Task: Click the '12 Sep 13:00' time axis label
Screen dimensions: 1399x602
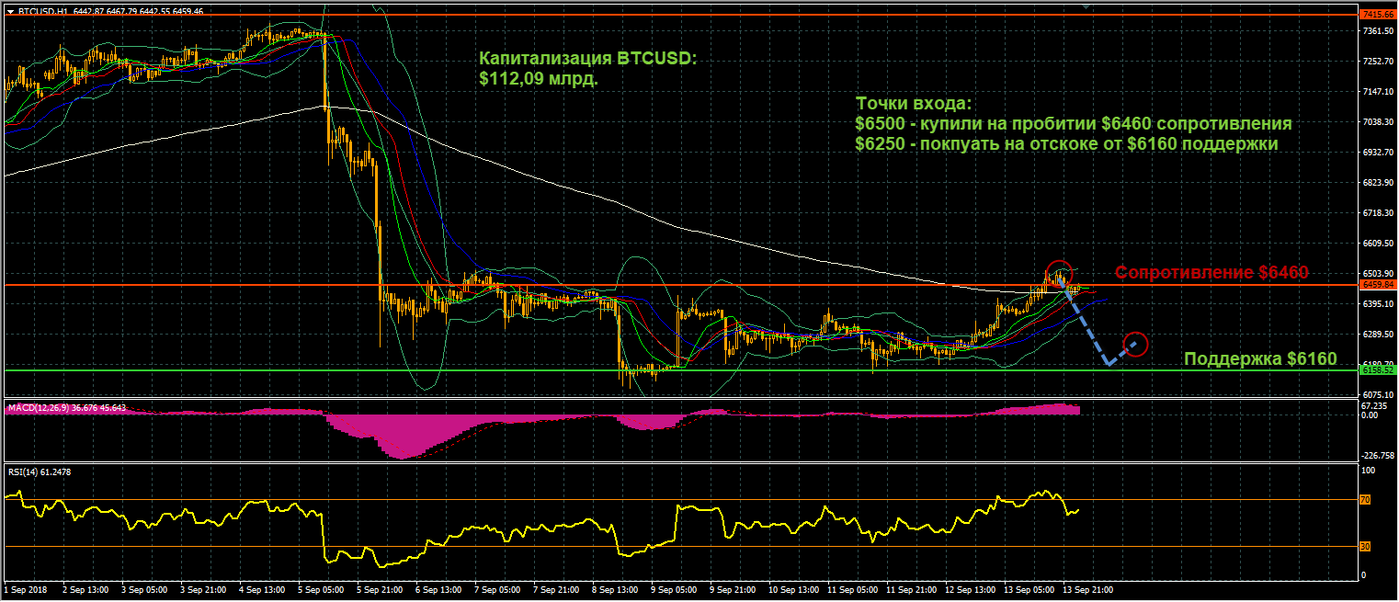Action: click(x=969, y=588)
